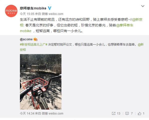Open the 摩拜单车mobike account name
This screenshot has width=149, height=120.
click(x=33, y=8)
